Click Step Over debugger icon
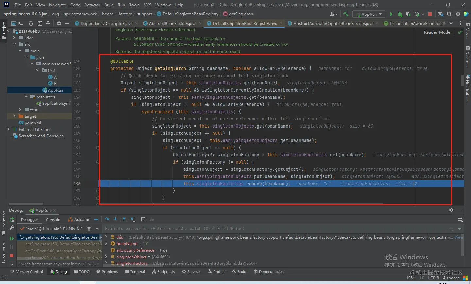 (x=107, y=219)
